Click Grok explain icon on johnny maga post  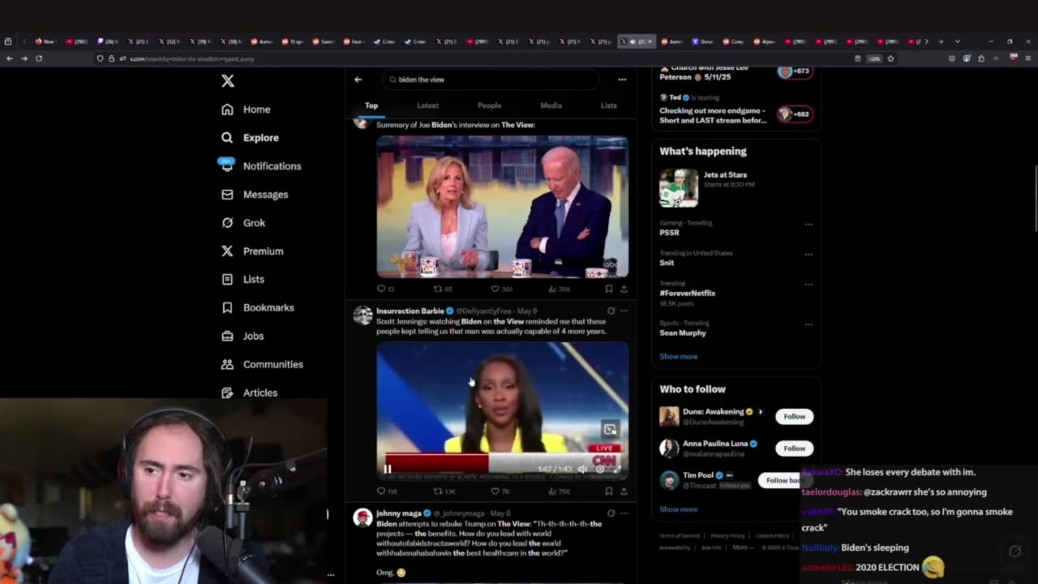pyautogui.click(x=611, y=513)
